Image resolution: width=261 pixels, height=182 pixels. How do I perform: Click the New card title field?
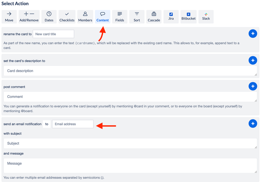pos(53,34)
